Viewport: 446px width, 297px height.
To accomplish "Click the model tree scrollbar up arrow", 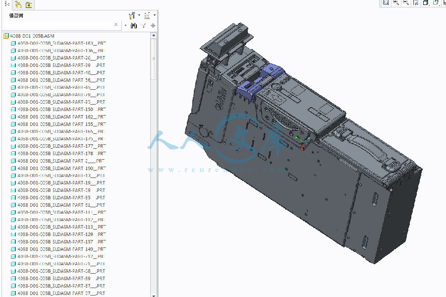I will click(154, 36).
